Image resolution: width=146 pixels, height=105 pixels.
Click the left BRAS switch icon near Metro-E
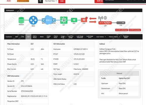tap(44, 20)
